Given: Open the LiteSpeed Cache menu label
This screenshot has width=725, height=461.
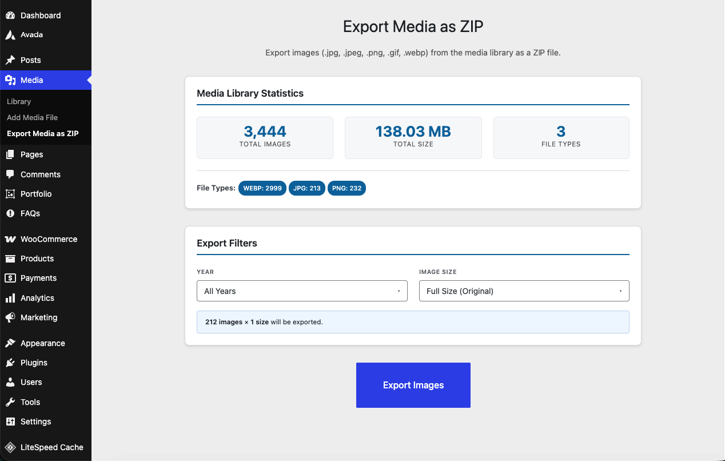Looking at the screenshot, I should click(52, 447).
